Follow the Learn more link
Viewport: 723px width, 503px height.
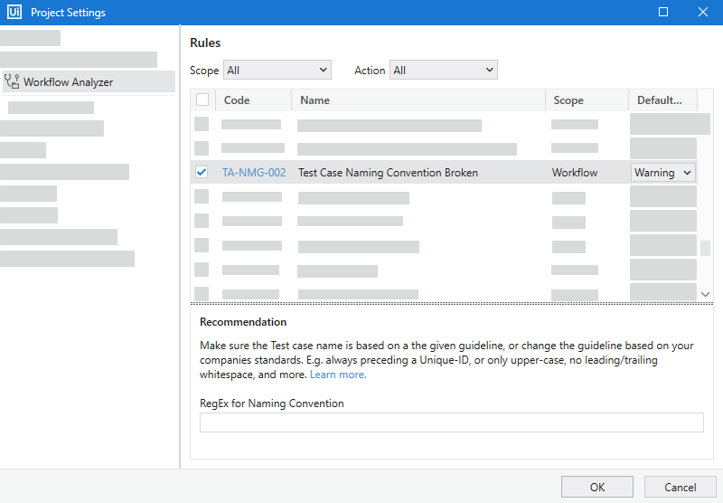338,375
